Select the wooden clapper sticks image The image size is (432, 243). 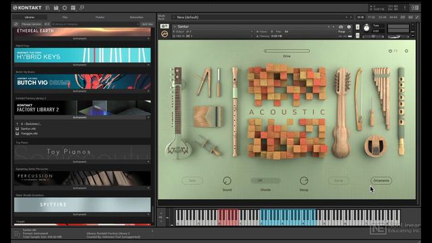point(204,82)
